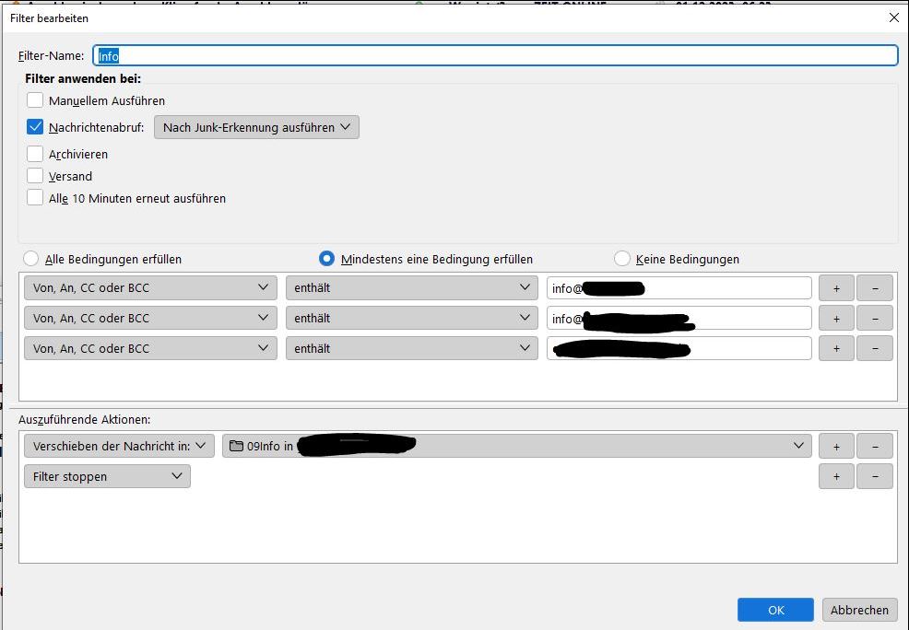Add action after Filter stoppen row
The width and height of the screenshot is (909, 630).
coord(836,476)
